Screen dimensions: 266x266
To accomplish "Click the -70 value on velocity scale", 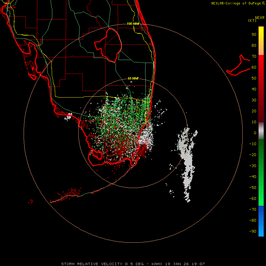I will point(253,210).
